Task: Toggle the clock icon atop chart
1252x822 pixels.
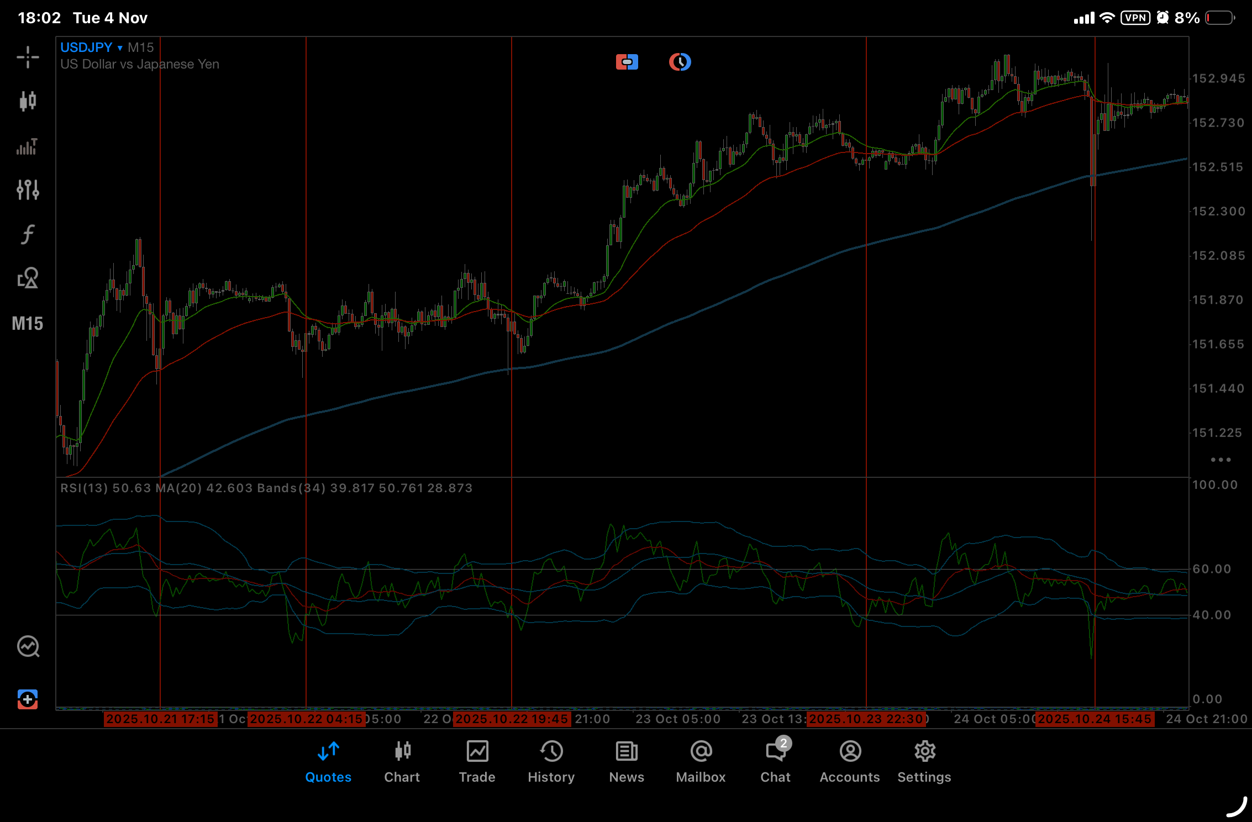Action: click(x=680, y=62)
